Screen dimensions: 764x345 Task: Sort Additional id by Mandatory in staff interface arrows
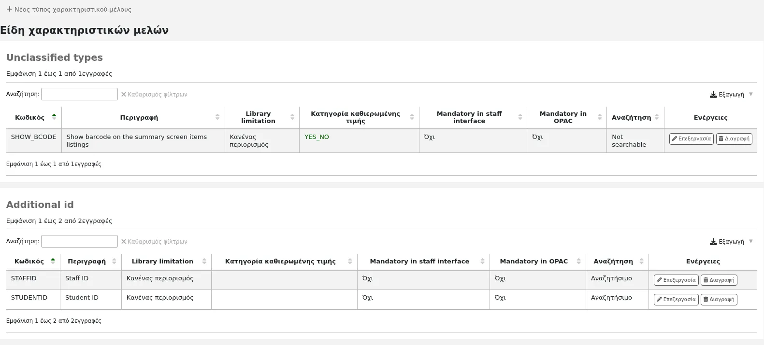pos(482,261)
